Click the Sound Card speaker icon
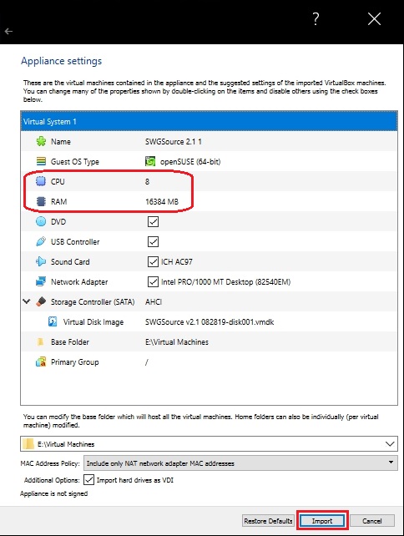 (x=41, y=262)
